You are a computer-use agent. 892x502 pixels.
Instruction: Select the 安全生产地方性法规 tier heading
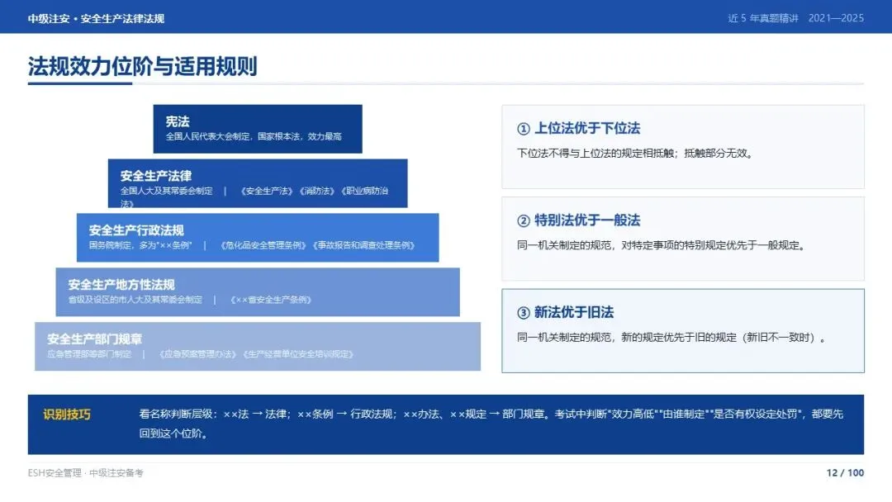[121, 284]
